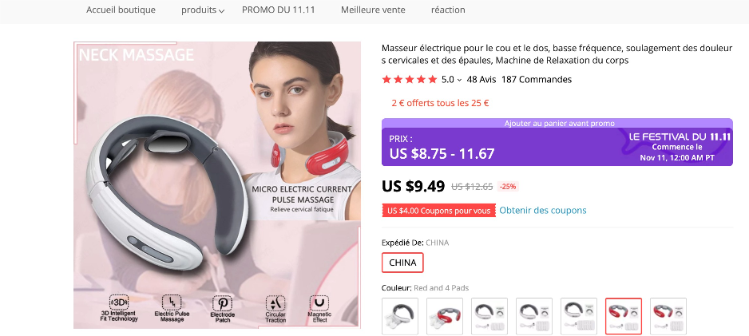The height and width of the screenshot is (336, 749).
Task: Open the 48 Avis reviews link
Action: [481, 80]
